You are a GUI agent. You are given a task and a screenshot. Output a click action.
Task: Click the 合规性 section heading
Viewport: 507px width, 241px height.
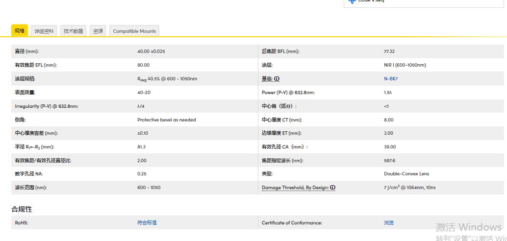[x=22, y=209]
